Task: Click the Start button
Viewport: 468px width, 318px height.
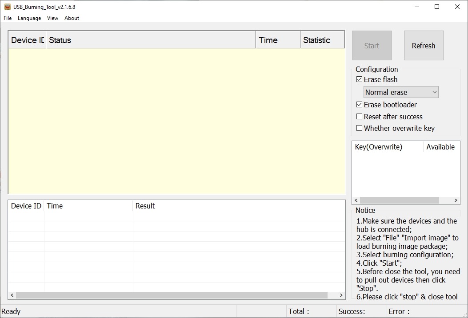Action: (372, 46)
